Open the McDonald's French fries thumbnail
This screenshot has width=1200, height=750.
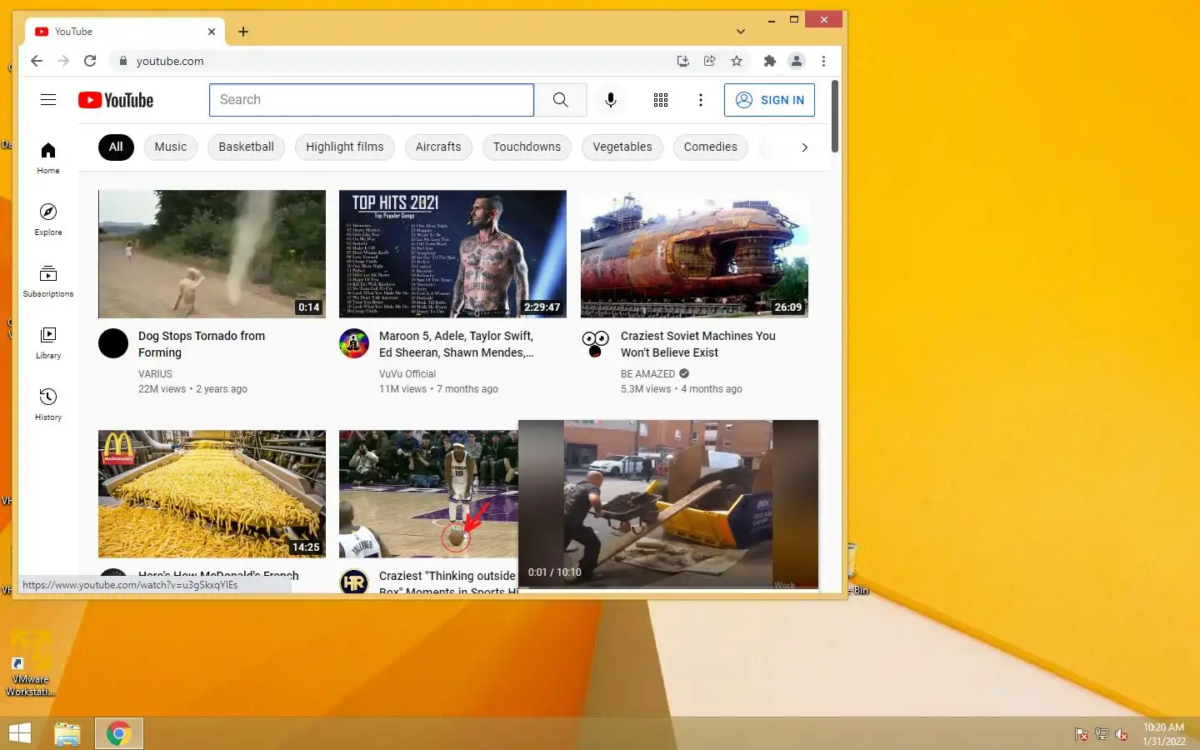click(x=212, y=494)
